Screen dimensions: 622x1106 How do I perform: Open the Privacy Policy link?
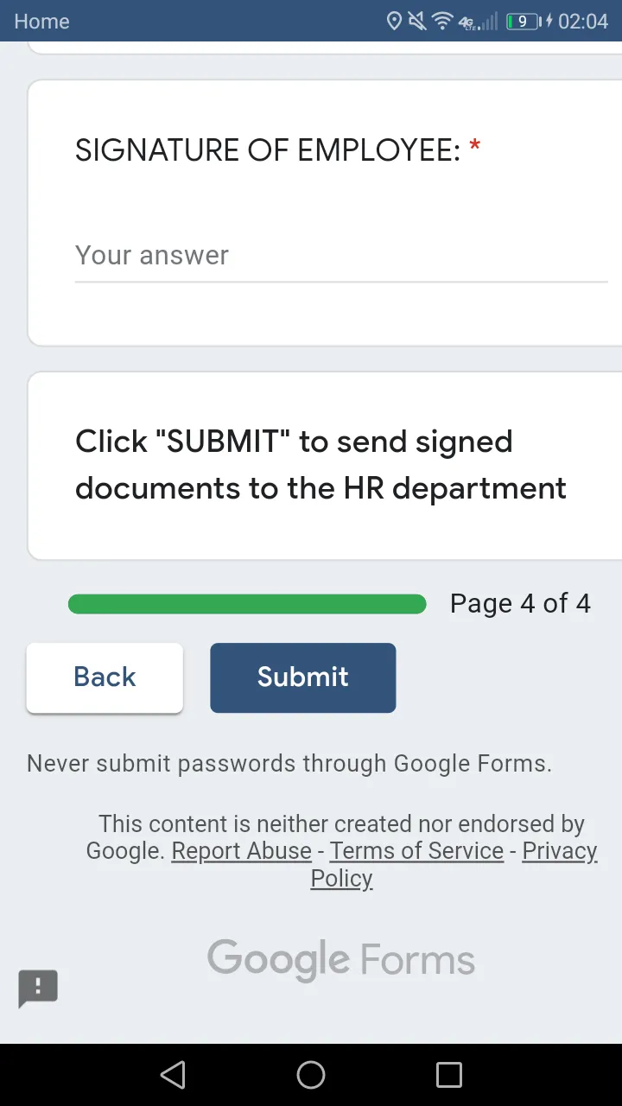click(454, 864)
